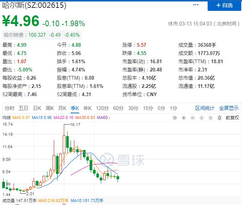This screenshot has height=205, width=242.
Task: Switch to the 月K tab
Action: point(62,108)
